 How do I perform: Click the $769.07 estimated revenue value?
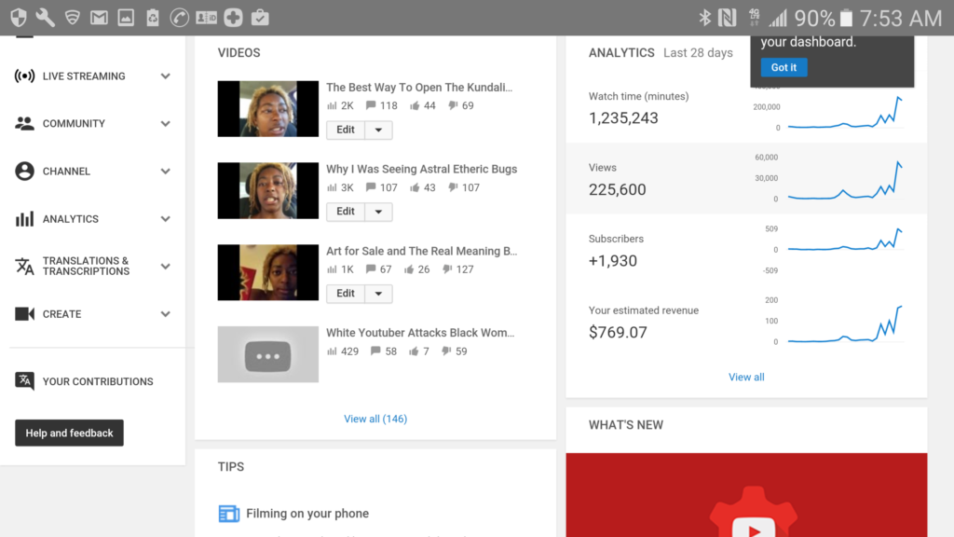[x=619, y=333]
